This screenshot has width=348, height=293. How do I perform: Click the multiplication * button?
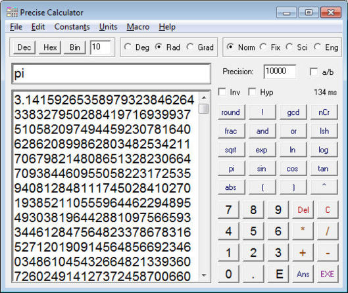click(303, 231)
